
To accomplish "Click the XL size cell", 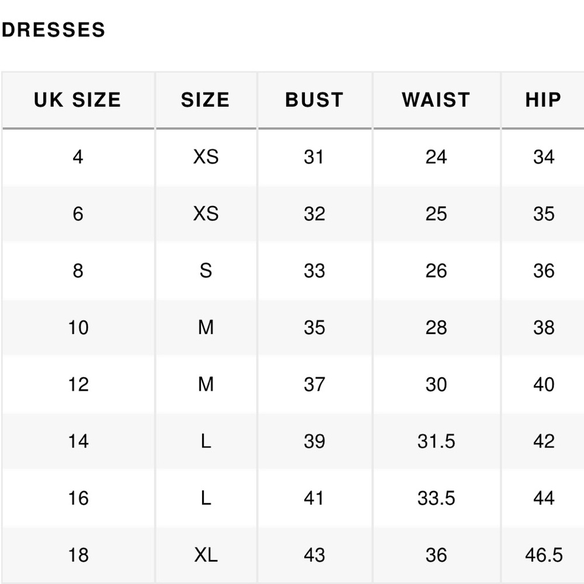I will [x=206, y=555].
